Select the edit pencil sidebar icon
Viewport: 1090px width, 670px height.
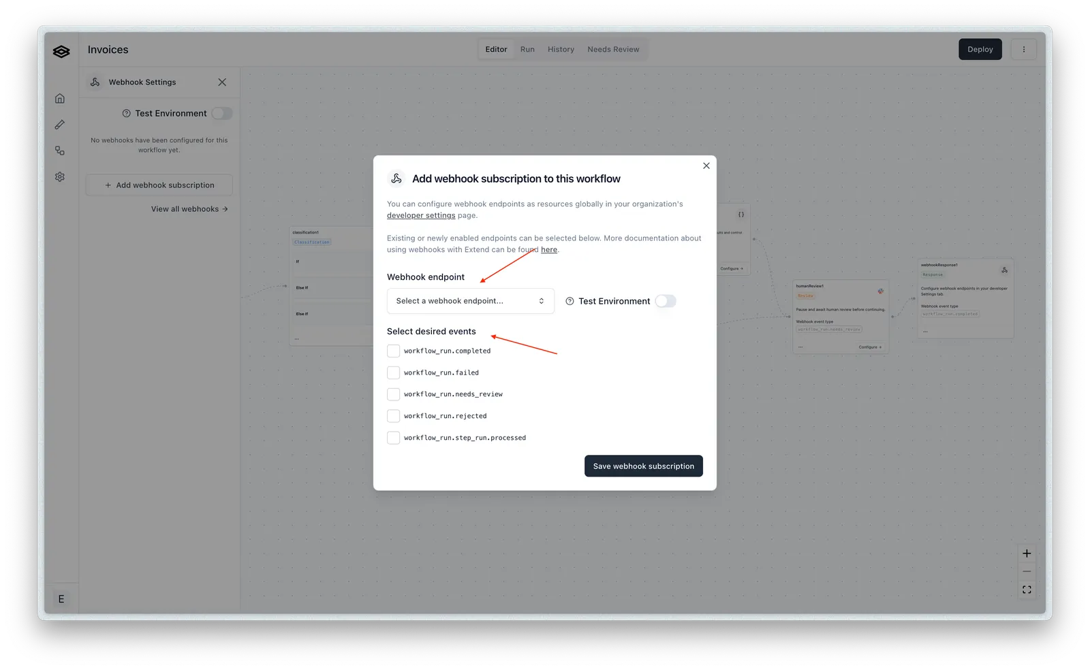[x=60, y=125]
